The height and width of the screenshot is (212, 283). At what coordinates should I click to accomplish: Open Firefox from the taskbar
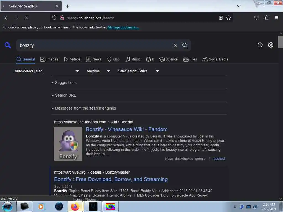coord(75,206)
